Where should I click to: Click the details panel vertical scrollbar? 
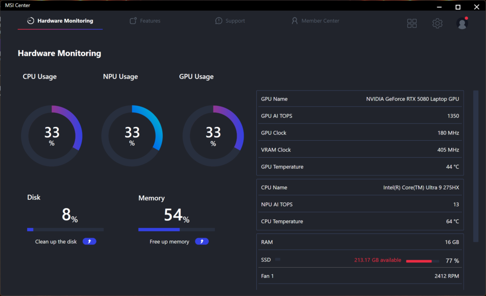tap(476, 166)
